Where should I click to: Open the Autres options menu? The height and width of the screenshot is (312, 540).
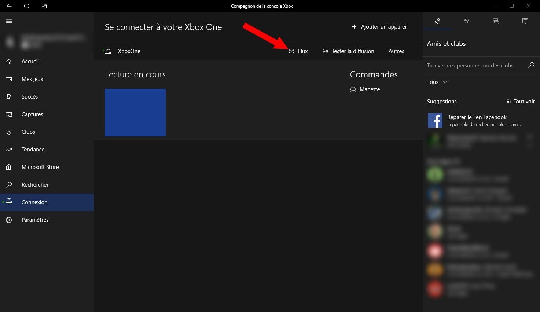(x=396, y=51)
